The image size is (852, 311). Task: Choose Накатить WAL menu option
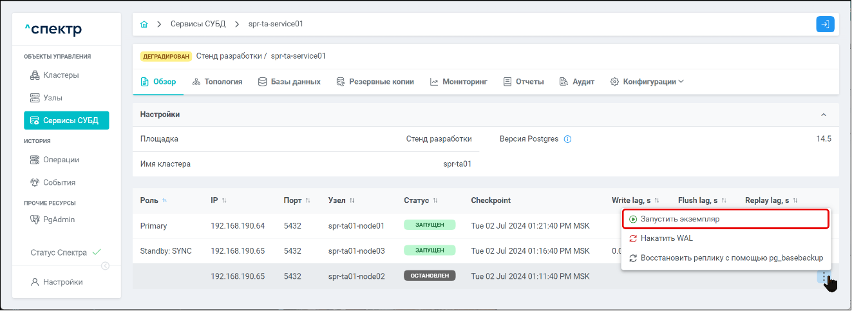pyautogui.click(x=667, y=238)
